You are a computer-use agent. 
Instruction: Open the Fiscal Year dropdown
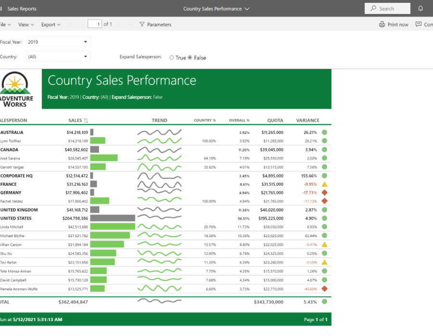click(x=58, y=42)
